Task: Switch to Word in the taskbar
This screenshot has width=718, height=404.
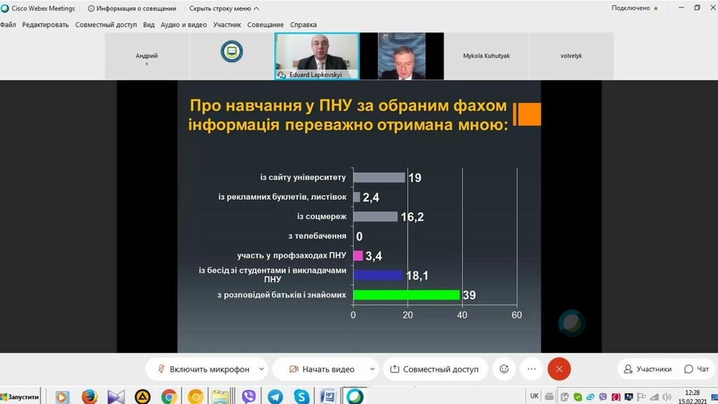Action: pyautogui.click(x=327, y=397)
